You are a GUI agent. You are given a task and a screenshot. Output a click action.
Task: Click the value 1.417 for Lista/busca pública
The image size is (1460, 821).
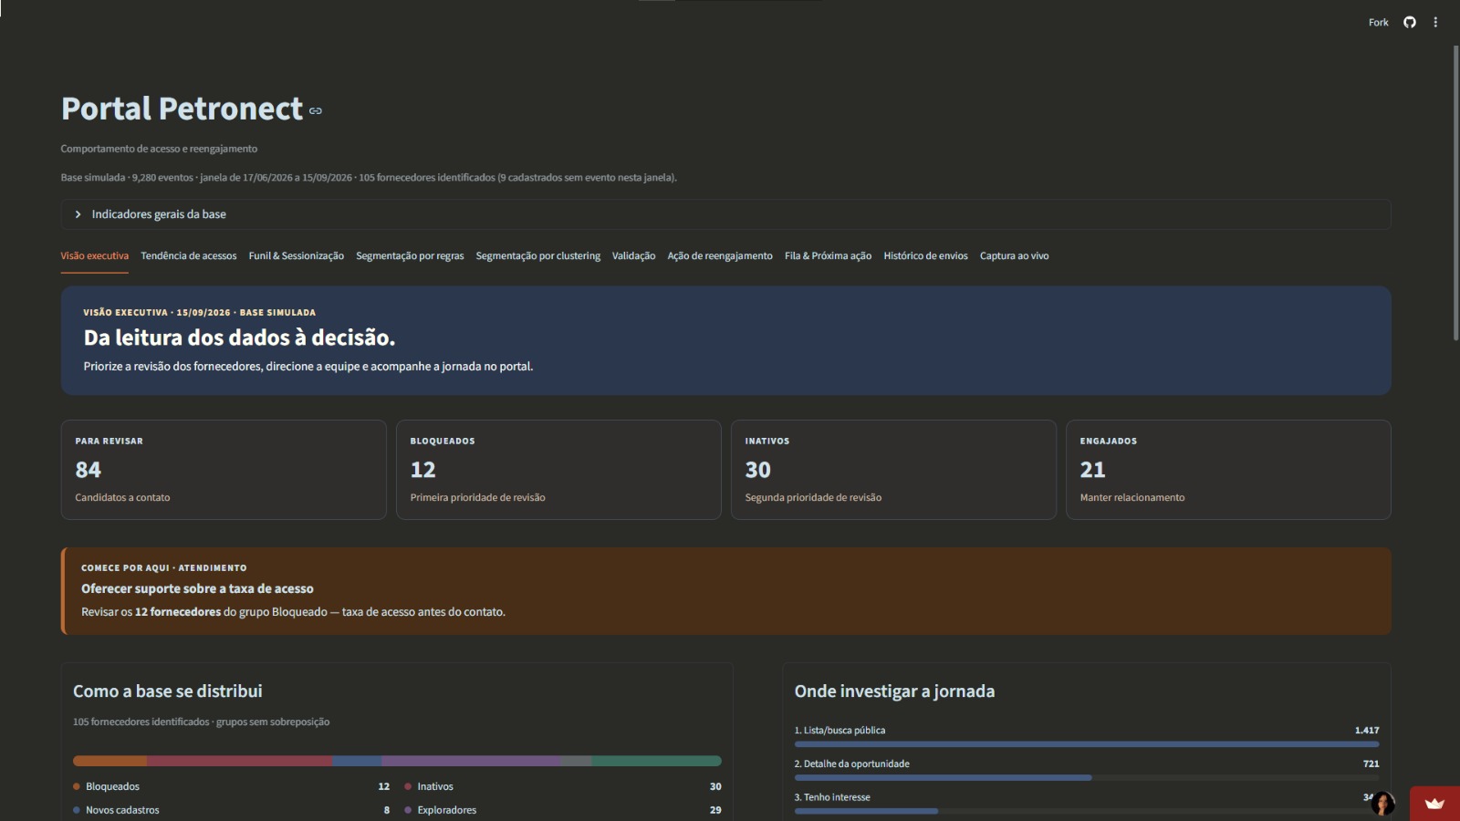pyautogui.click(x=1367, y=731)
